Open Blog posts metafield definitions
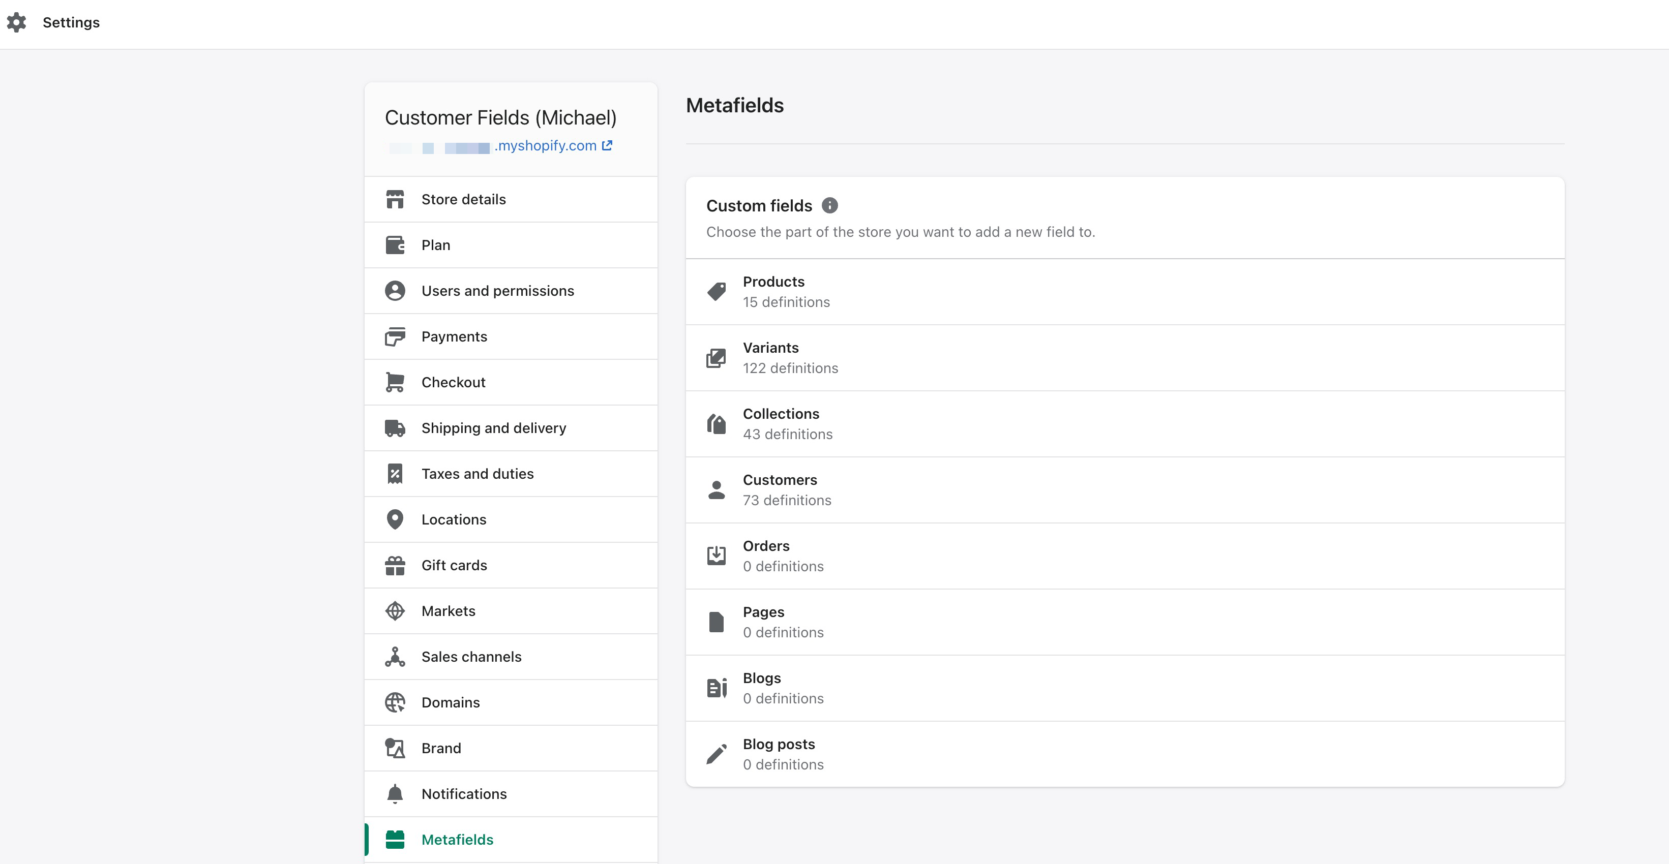 [1125, 754]
